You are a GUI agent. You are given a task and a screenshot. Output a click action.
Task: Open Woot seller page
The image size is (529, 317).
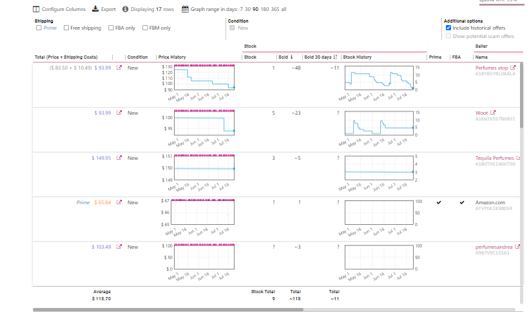pos(481,113)
